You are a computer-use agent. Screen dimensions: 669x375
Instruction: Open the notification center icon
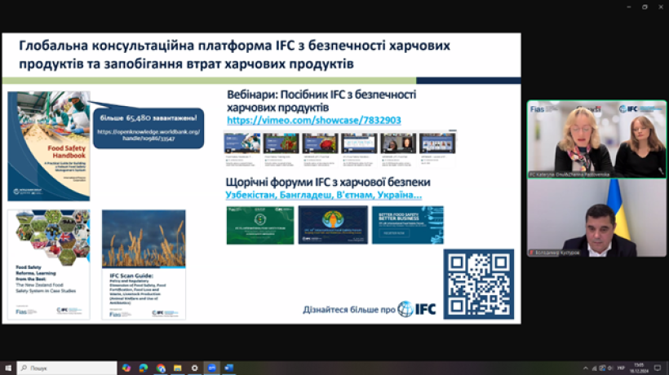658,368
